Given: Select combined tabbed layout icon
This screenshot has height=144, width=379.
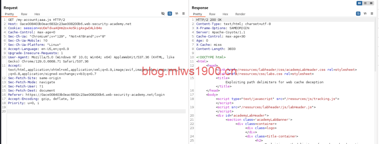Looking at the screenshot, I should click(371, 3).
